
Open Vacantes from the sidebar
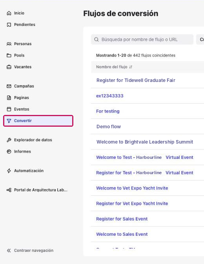coord(23,67)
